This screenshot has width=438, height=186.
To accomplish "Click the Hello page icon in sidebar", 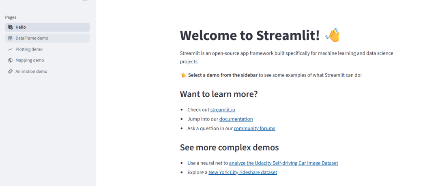I will pos(10,27).
